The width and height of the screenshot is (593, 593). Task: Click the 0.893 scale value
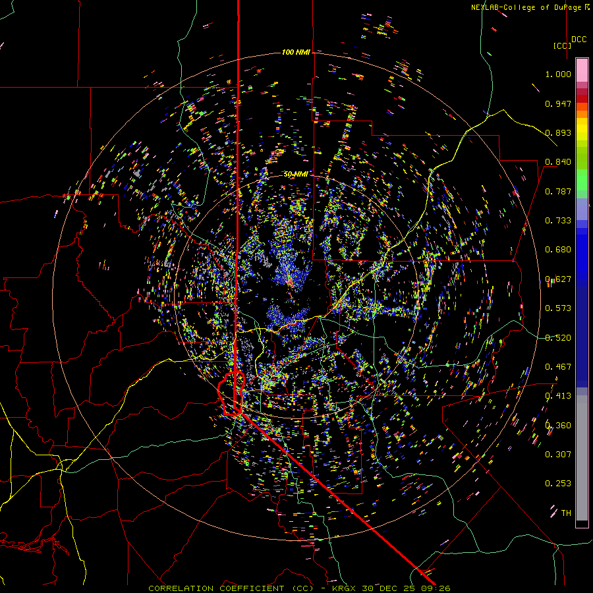point(558,132)
